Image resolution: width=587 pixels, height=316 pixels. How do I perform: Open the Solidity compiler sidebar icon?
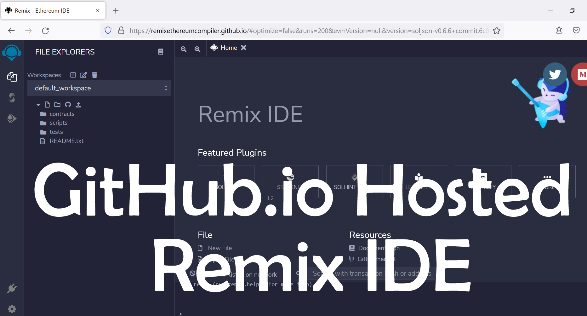[12, 98]
